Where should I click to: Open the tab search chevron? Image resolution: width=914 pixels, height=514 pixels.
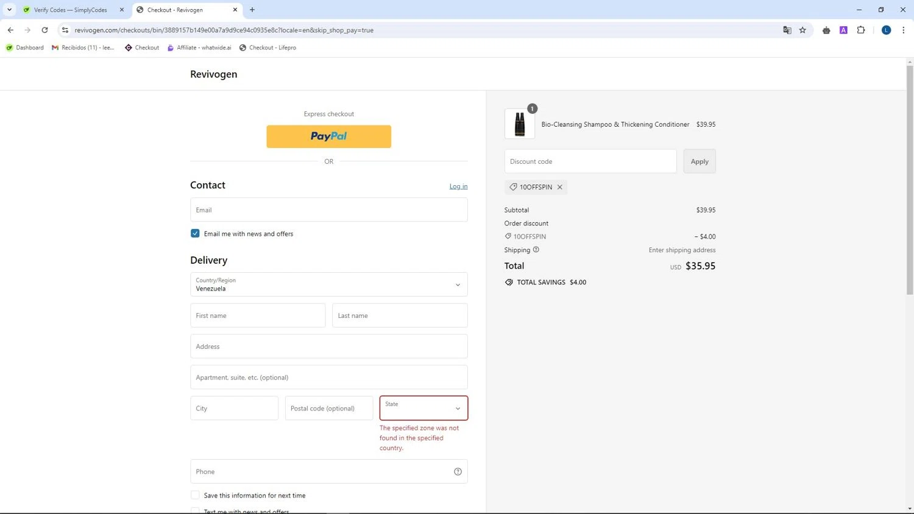pyautogui.click(x=9, y=10)
